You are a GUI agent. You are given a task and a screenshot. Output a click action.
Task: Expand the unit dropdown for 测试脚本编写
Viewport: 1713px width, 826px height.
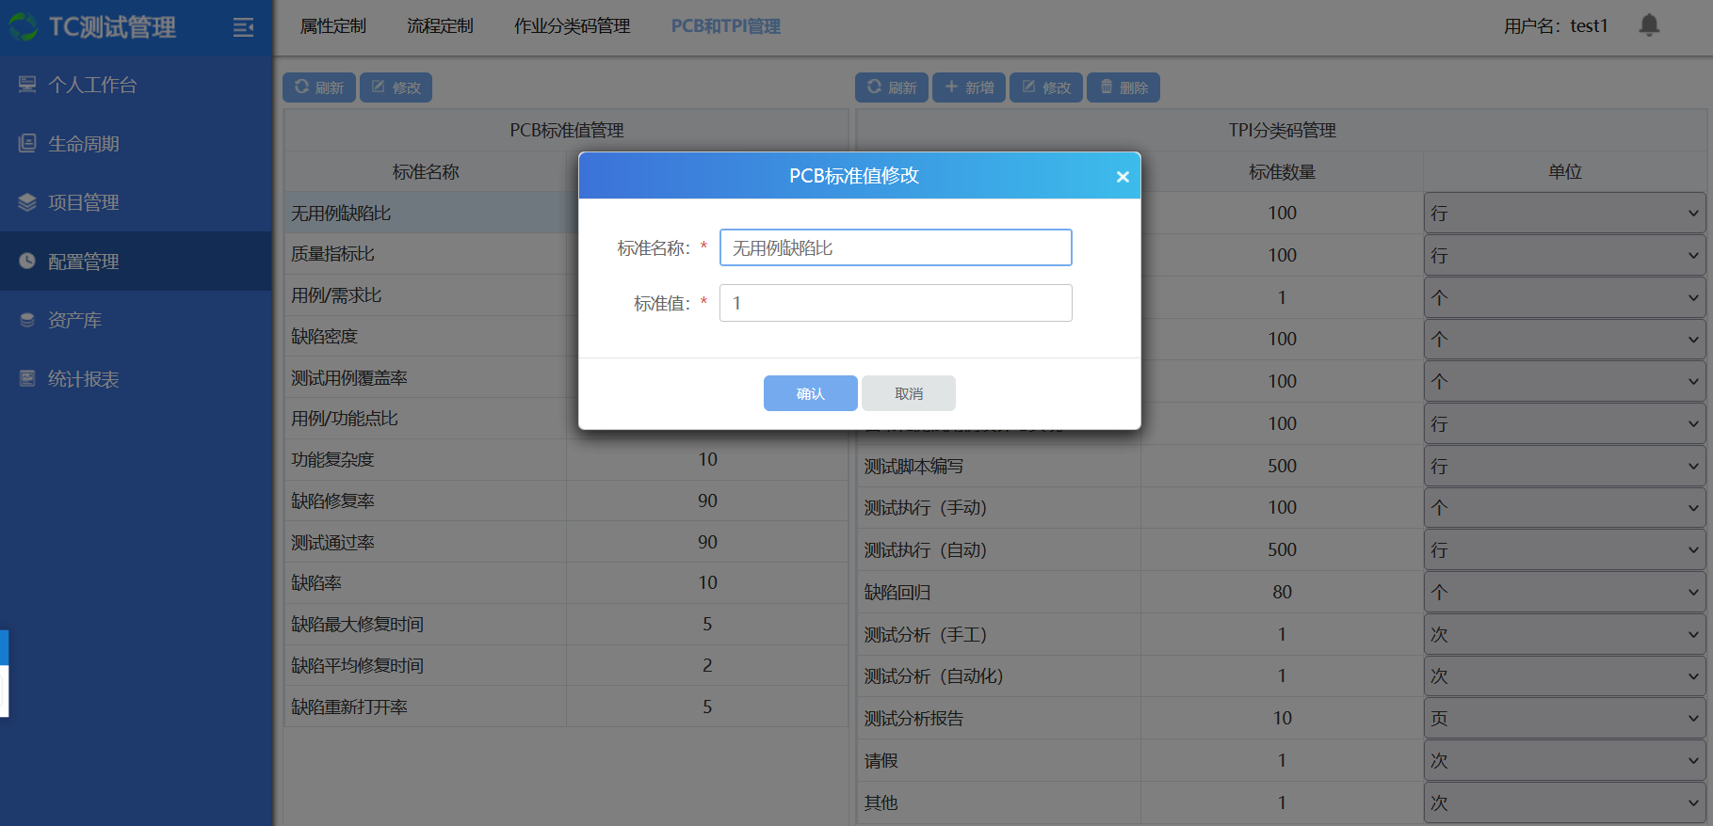pos(1563,466)
